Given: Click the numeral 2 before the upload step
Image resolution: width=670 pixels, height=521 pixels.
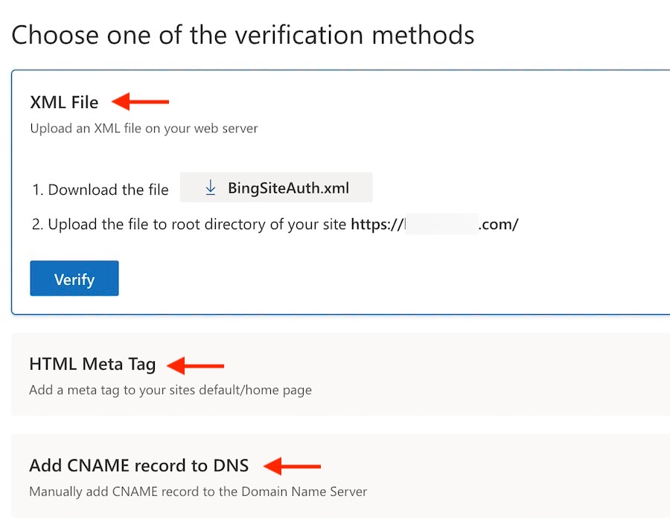Looking at the screenshot, I should tap(36, 224).
